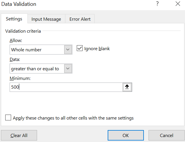Confirm with the OK button

pyautogui.click(x=125, y=135)
